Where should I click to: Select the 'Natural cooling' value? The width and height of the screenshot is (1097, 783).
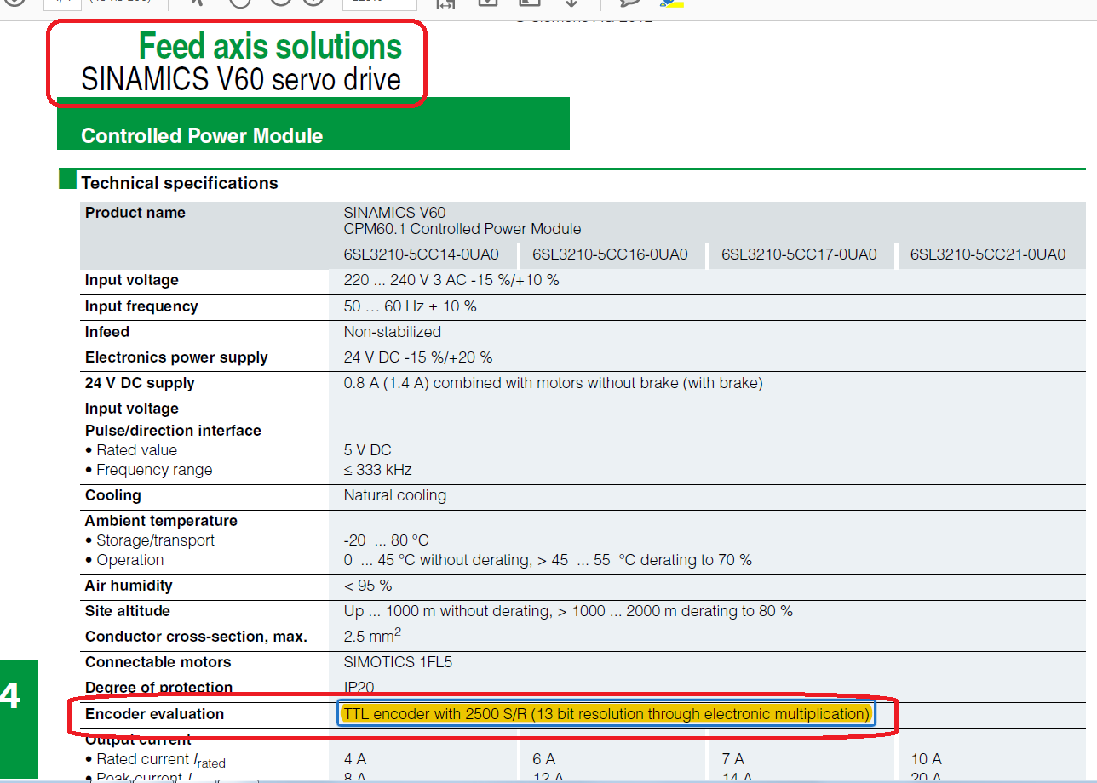tap(395, 495)
